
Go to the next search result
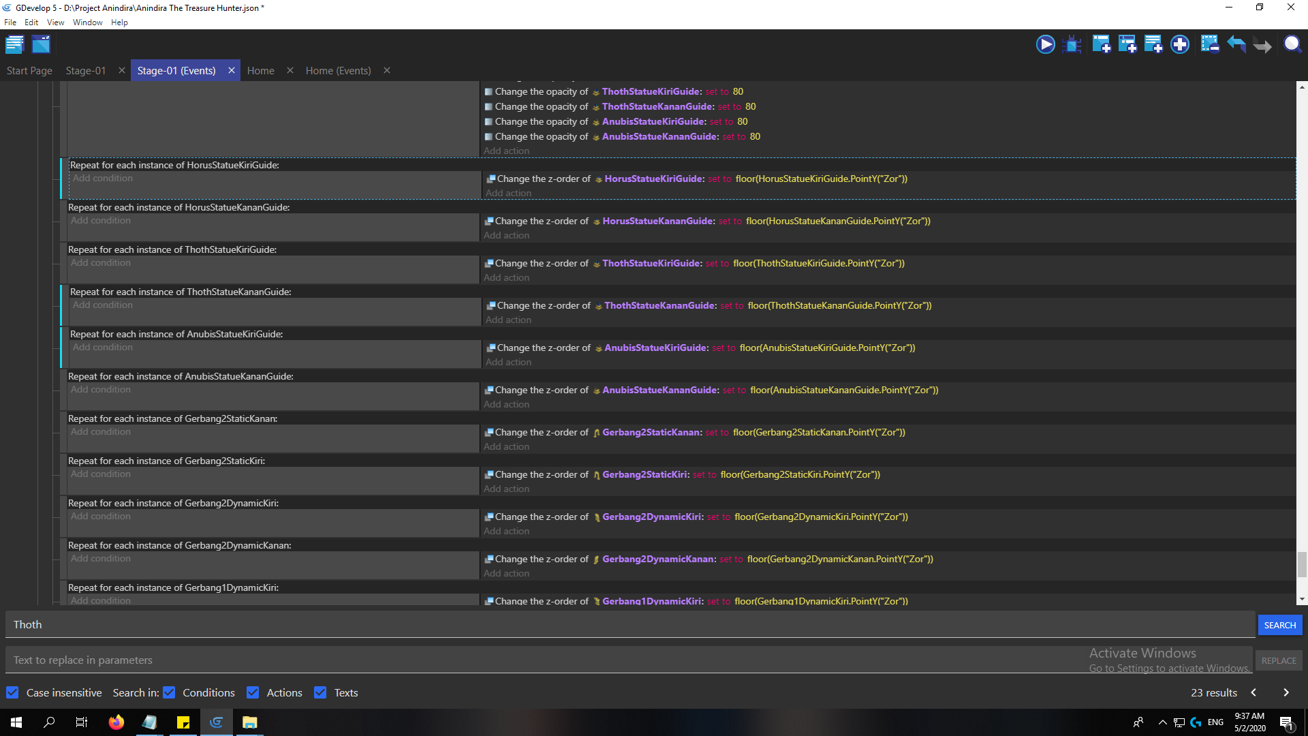click(x=1286, y=692)
